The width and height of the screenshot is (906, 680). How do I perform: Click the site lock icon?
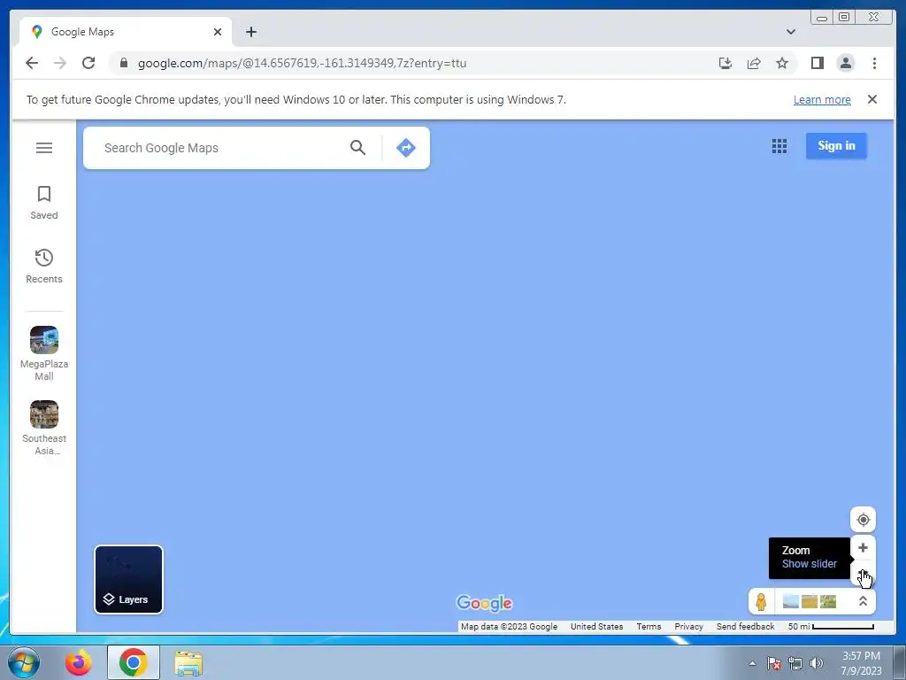tap(123, 63)
